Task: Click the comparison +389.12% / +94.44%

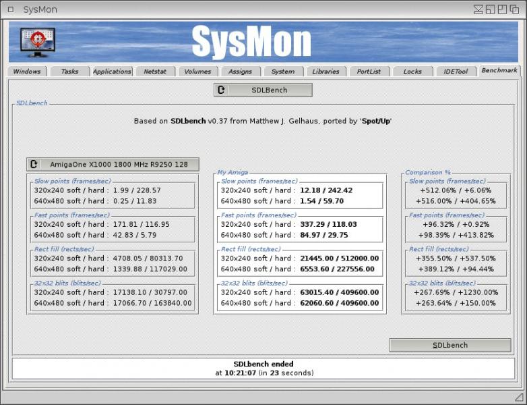Action: point(456,269)
